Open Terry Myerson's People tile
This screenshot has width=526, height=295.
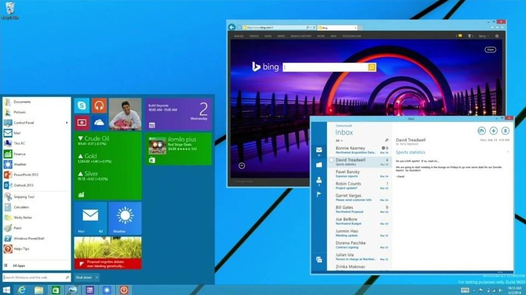tap(125, 114)
